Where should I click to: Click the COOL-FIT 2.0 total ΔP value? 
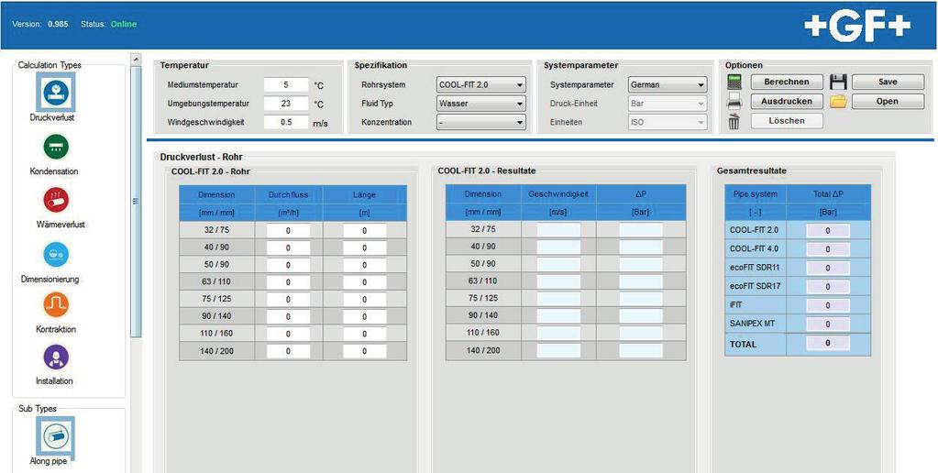coord(828,231)
